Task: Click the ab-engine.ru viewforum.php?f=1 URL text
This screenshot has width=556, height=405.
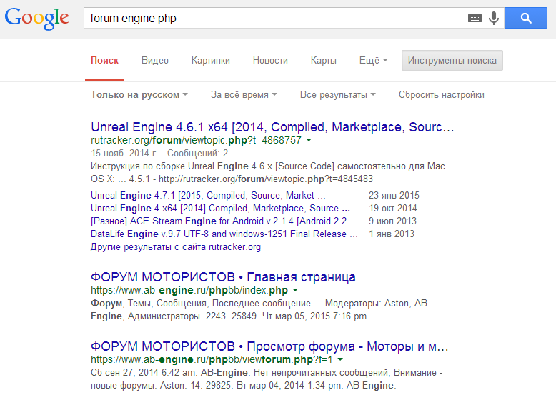Action: coord(212,360)
